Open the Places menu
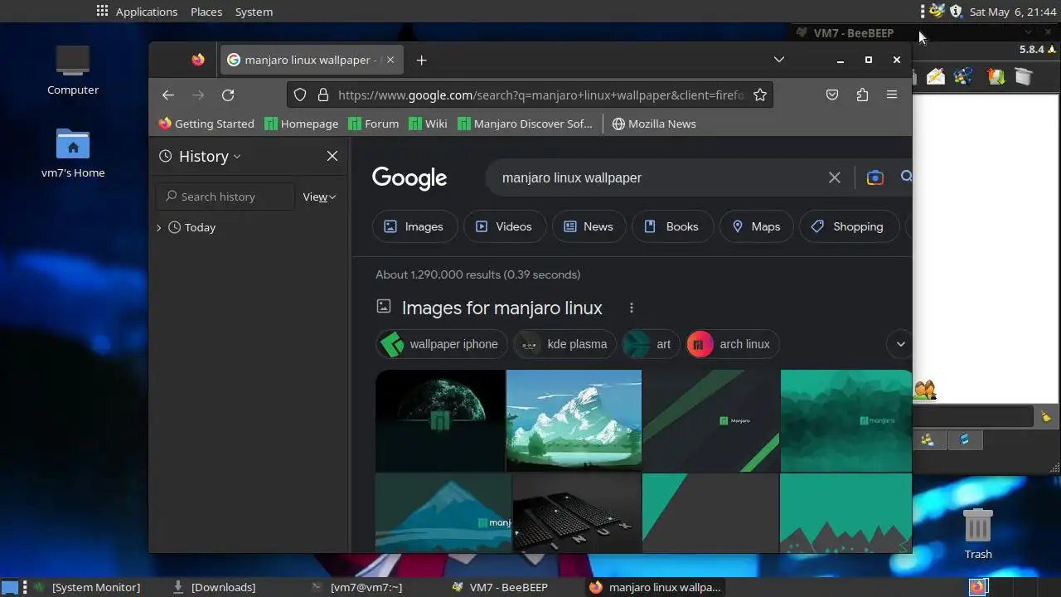The height and width of the screenshot is (597, 1061). pyautogui.click(x=206, y=12)
